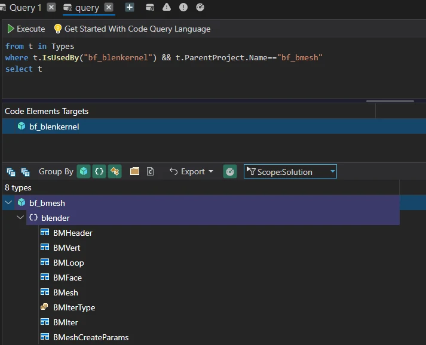Toggle group by namespace braces icon

pos(99,171)
